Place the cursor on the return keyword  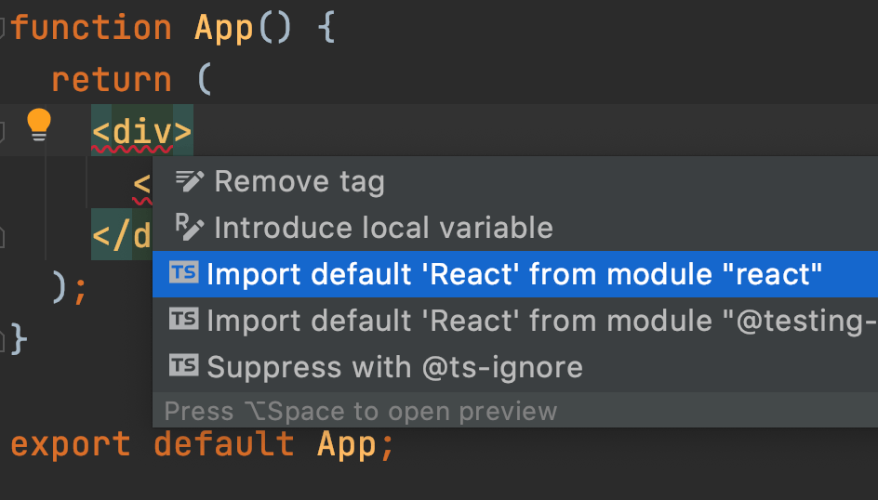(112, 80)
